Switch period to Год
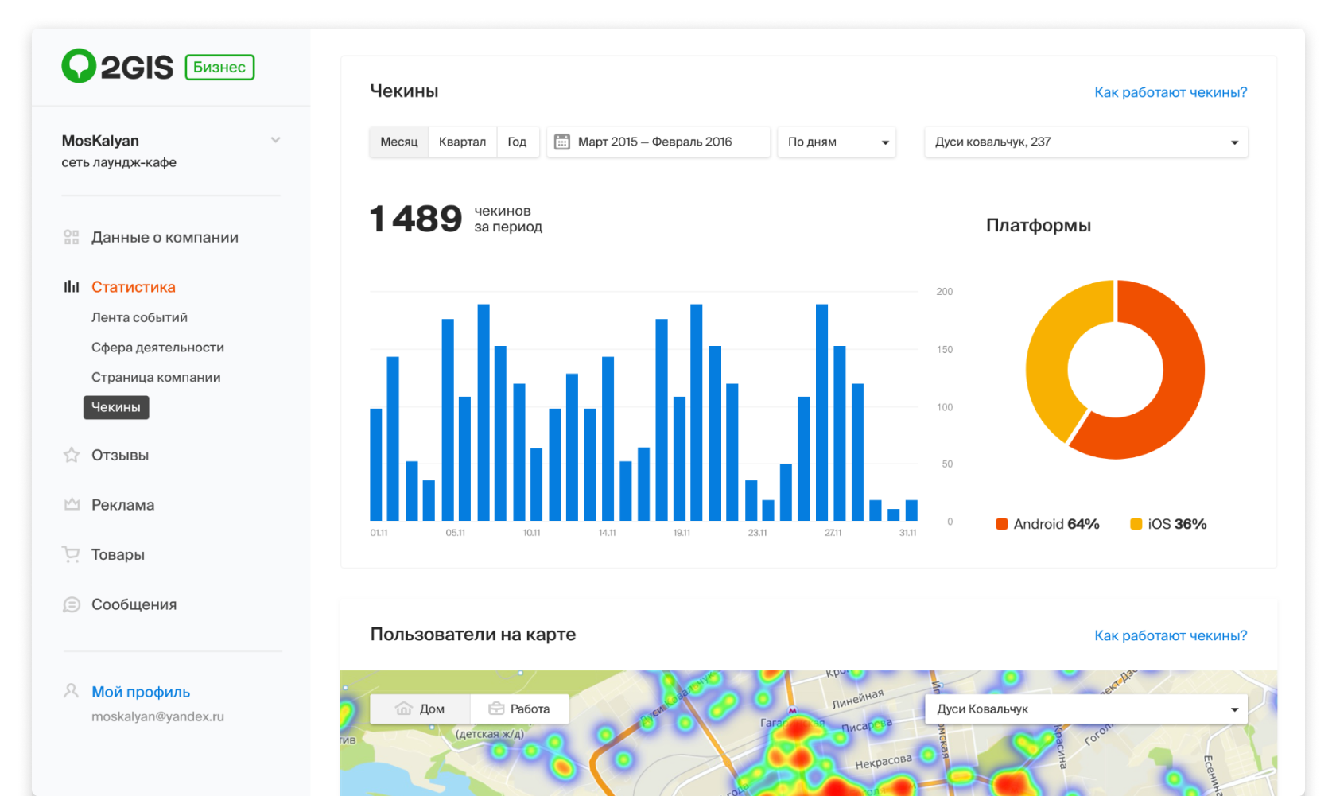1336x796 pixels. click(x=517, y=142)
